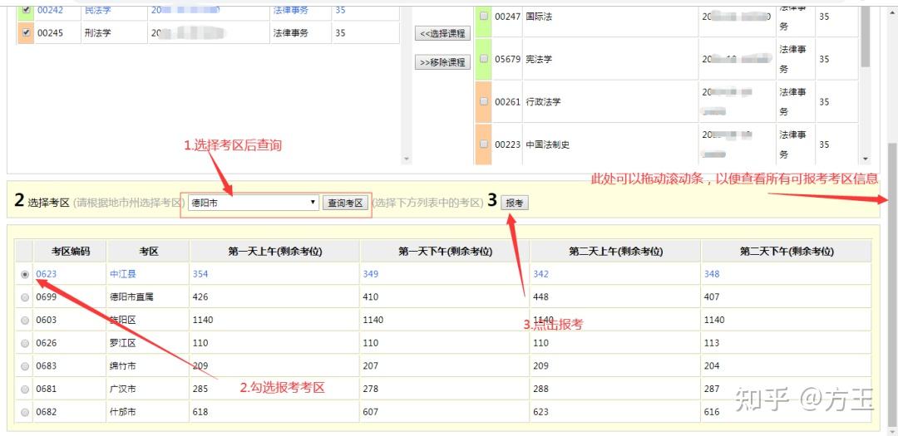The width and height of the screenshot is (898, 436).
Task: Tick the 00261 行政法学 checkbox
Action: point(484,102)
